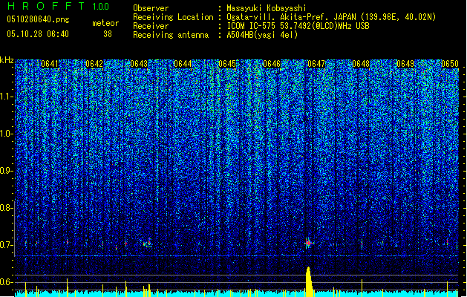Click the 0.6 kHz axis label
Screen dimensions: 467x297
pos(7,282)
